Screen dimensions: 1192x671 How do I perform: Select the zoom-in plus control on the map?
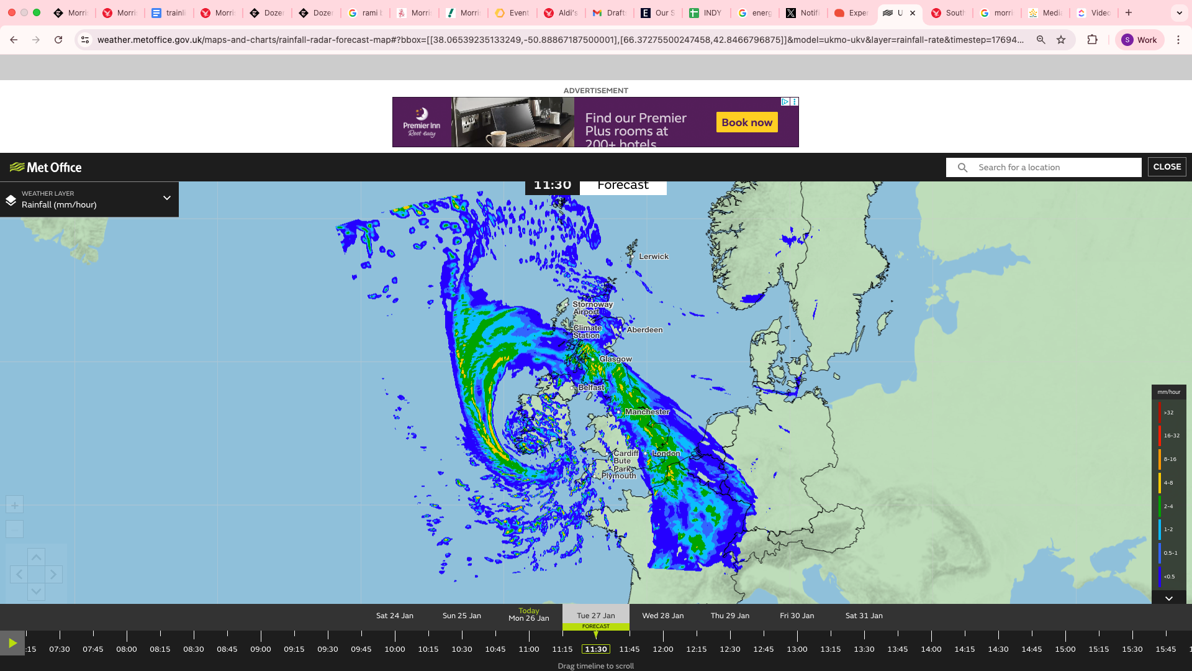(x=14, y=504)
